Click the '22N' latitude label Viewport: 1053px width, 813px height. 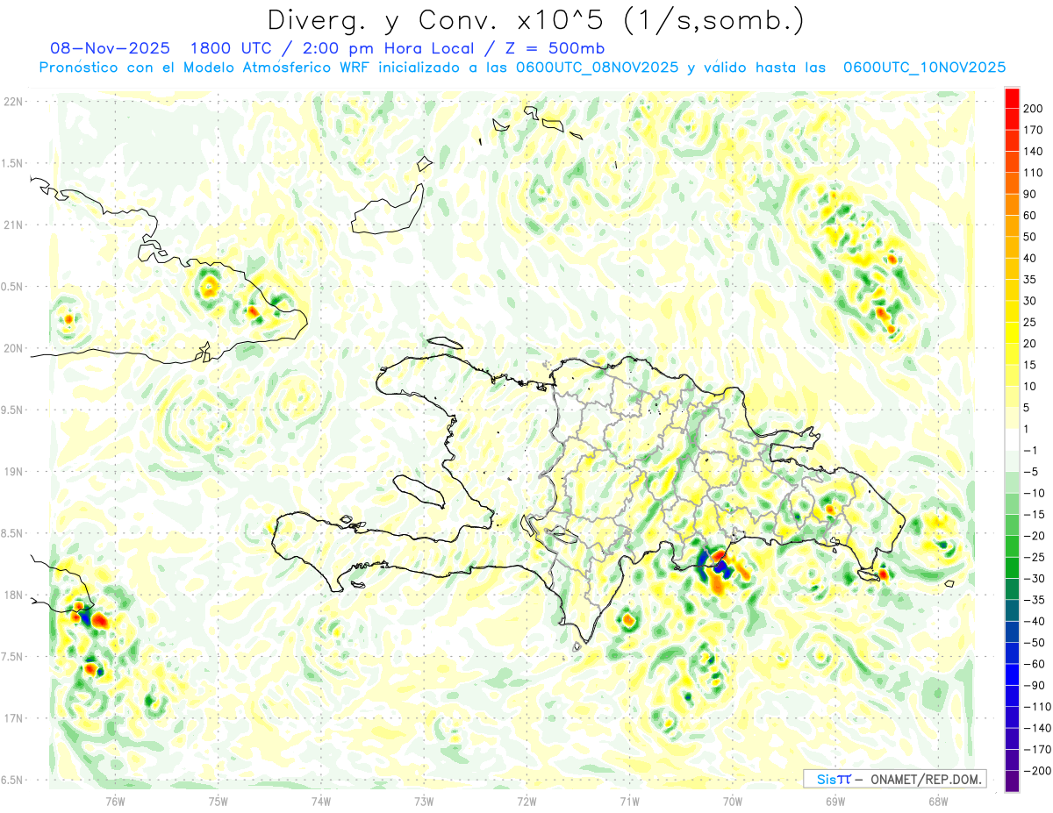pyautogui.click(x=12, y=102)
